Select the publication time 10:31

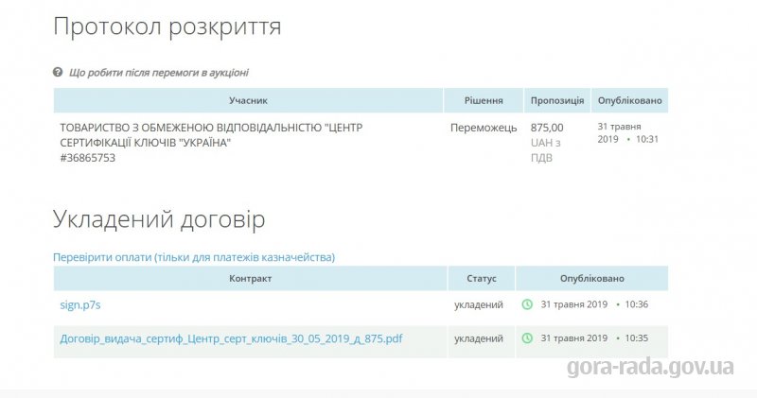(x=647, y=139)
